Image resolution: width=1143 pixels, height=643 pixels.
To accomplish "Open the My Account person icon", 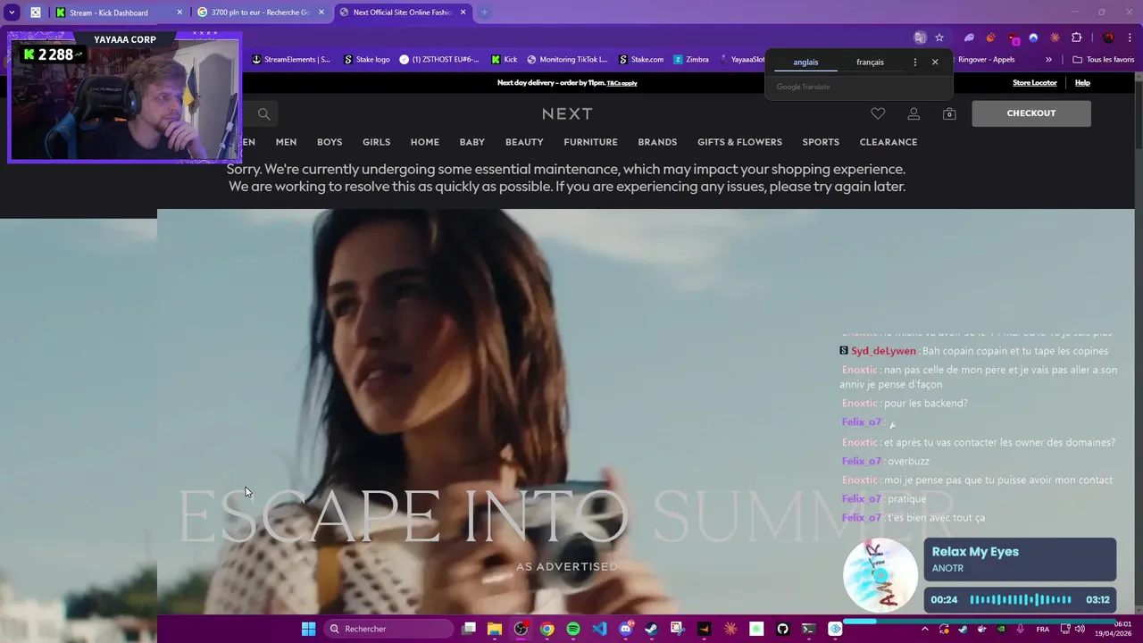I will click(914, 113).
